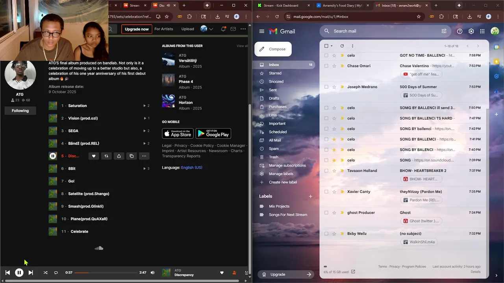Play track 1 Saturation
The height and width of the screenshot is (283, 504).
[x=53, y=106]
